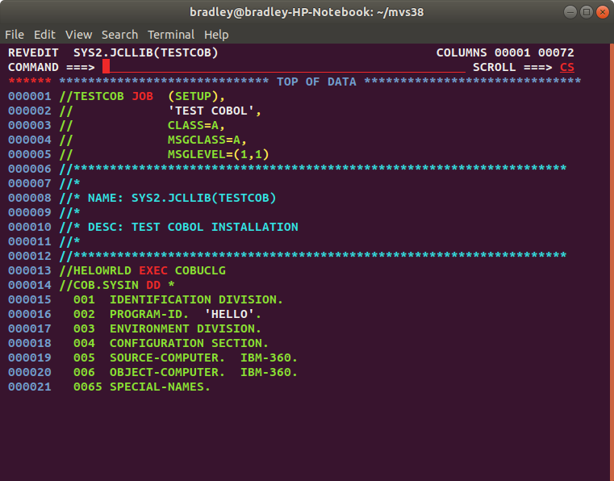Click the 'HELLO' program name literal
Viewport: 614px width, 481px height.
point(229,314)
